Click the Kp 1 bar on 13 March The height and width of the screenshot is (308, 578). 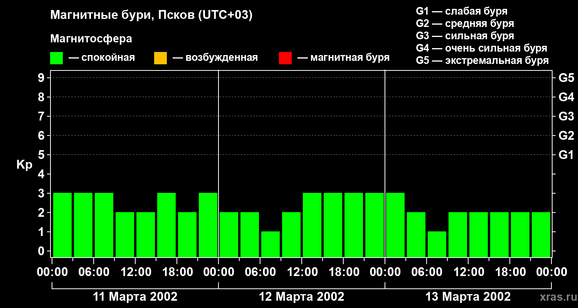[437, 244]
